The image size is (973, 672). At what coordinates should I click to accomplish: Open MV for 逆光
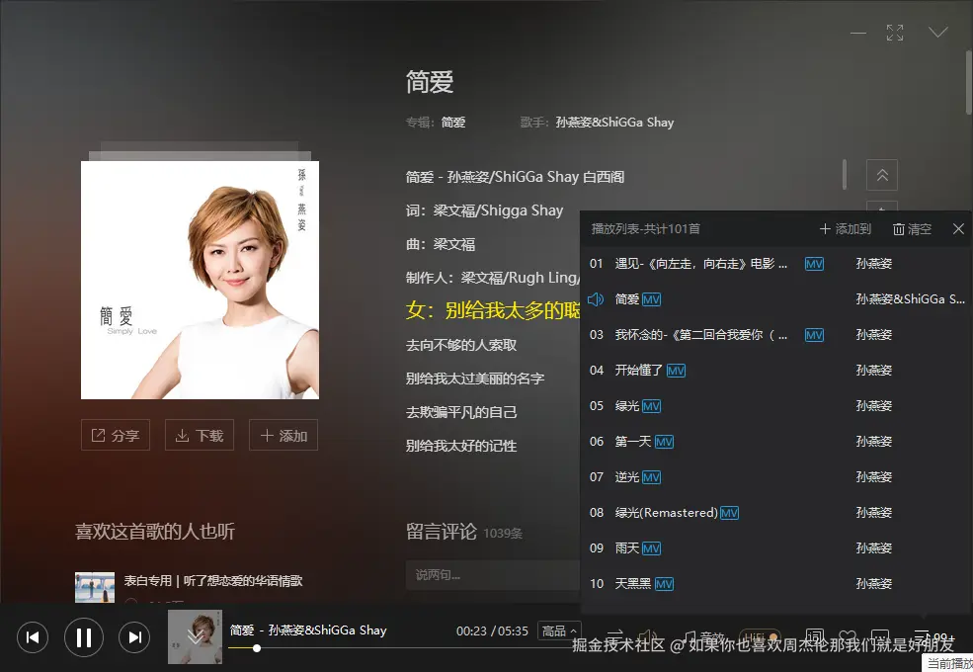click(x=652, y=477)
